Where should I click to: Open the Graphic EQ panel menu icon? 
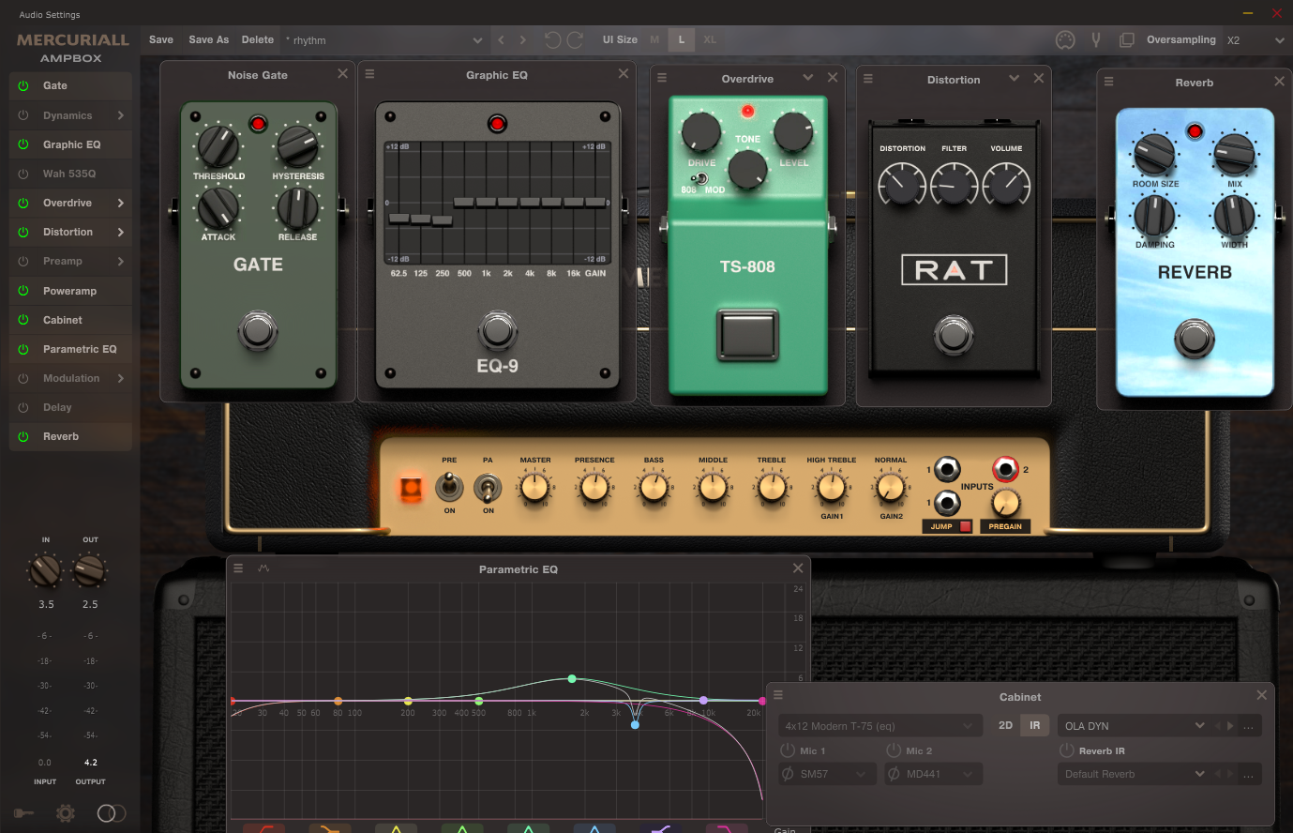pos(369,74)
